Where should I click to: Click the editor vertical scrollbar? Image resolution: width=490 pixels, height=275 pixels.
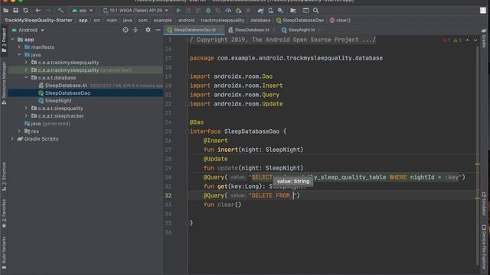tap(478, 156)
